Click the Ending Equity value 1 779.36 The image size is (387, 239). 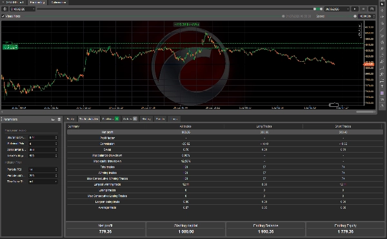[346, 232]
